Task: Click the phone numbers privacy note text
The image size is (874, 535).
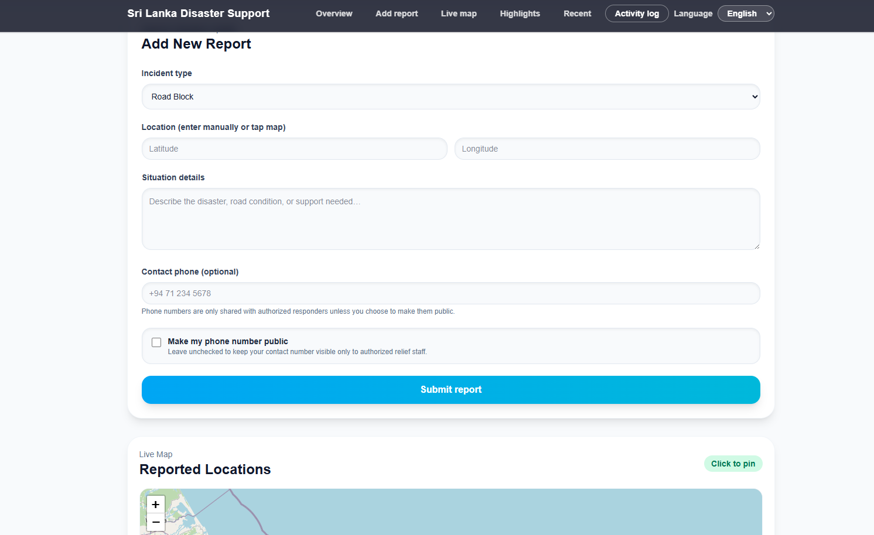Action: [x=298, y=311]
